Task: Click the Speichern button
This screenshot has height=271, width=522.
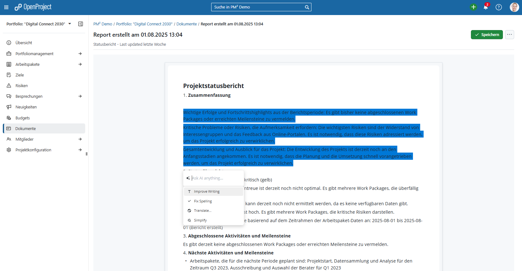Action: click(x=487, y=34)
